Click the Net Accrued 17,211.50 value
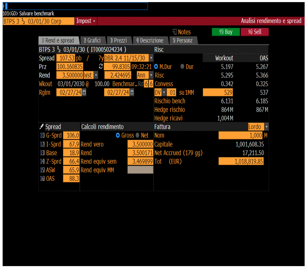This screenshot has width=307, height=269. 253,153
